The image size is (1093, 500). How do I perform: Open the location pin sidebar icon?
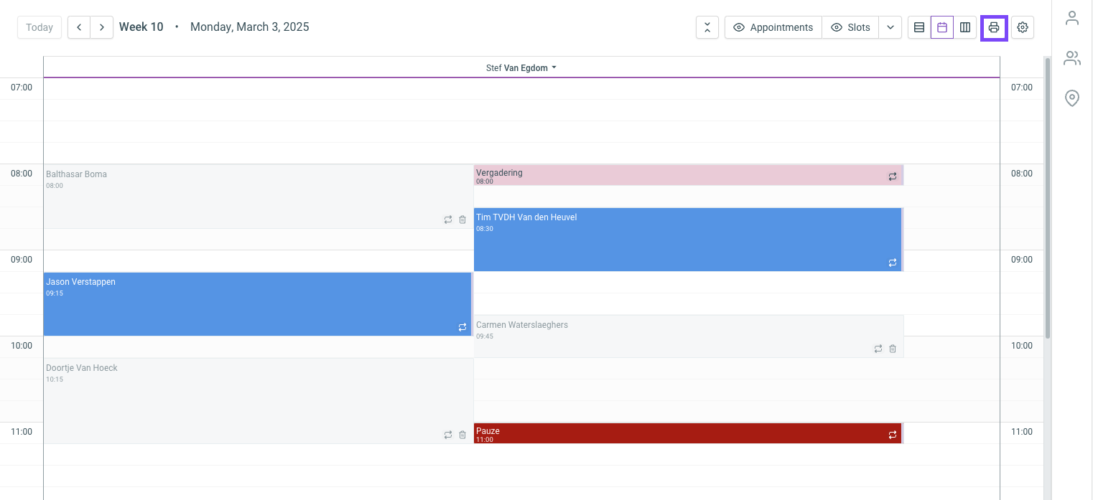(1072, 98)
